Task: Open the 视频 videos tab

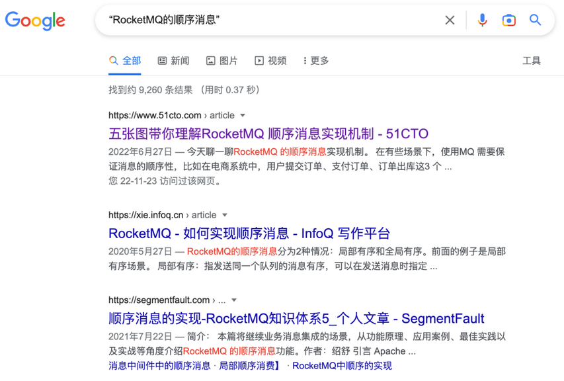Action: click(x=270, y=61)
